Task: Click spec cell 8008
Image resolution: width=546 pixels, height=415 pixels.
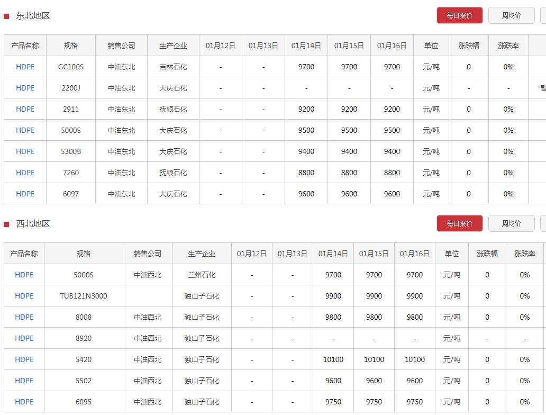Action: (84, 318)
